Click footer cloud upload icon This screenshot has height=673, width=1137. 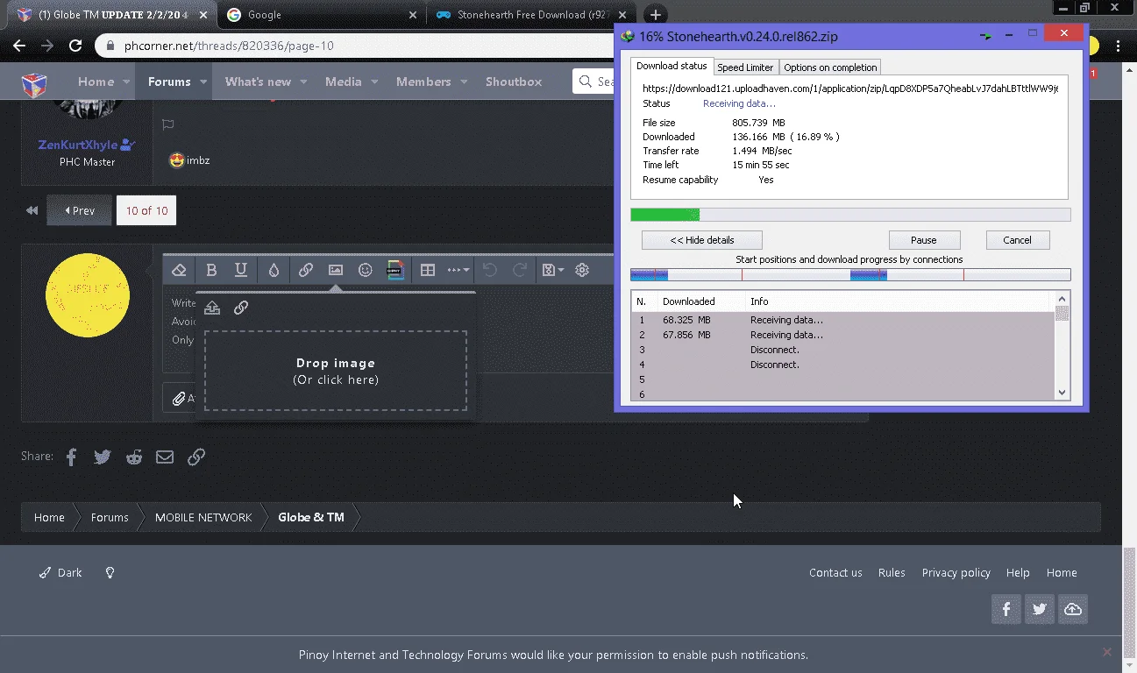(x=1073, y=609)
